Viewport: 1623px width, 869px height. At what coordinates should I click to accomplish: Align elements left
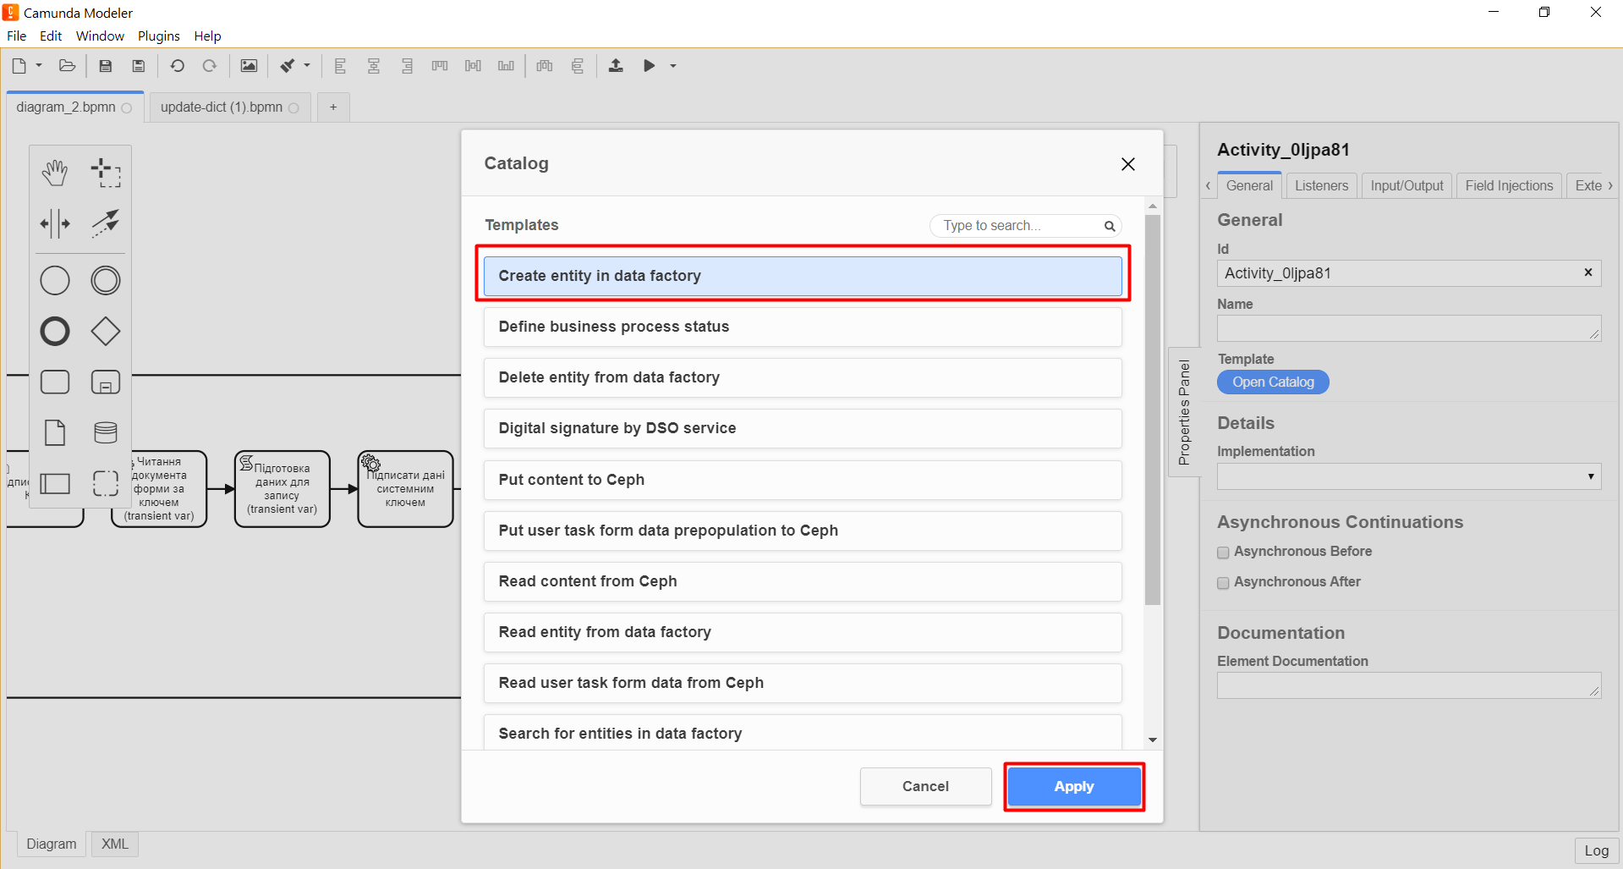coord(340,66)
